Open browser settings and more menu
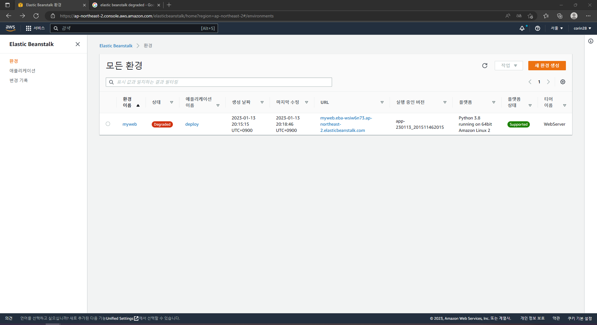This screenshot has height=325, width=597. click(588, 16)
